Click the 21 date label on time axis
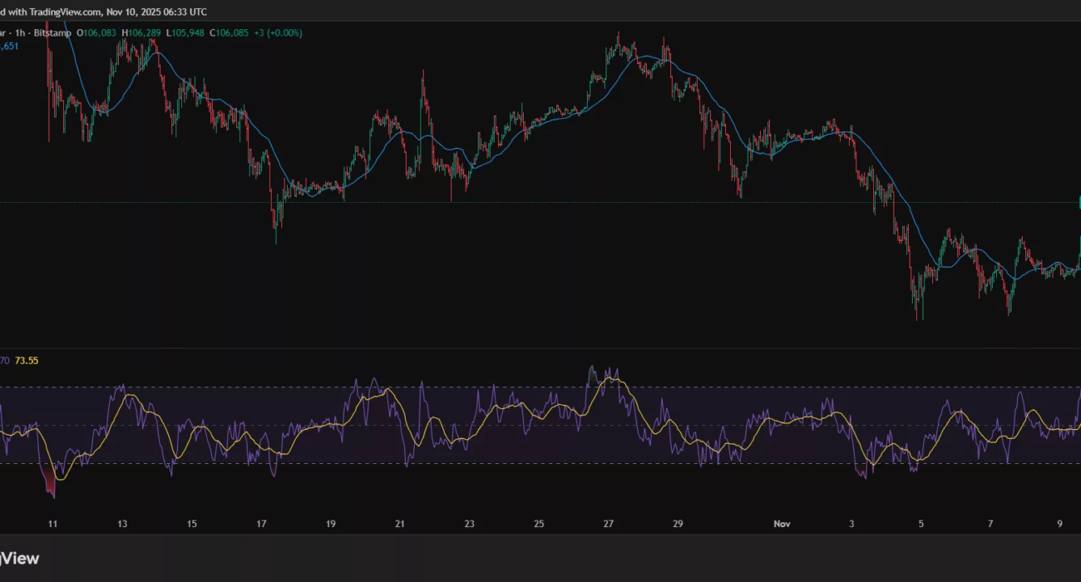This screenshot has height=582, width=1081. click(400, 524)
